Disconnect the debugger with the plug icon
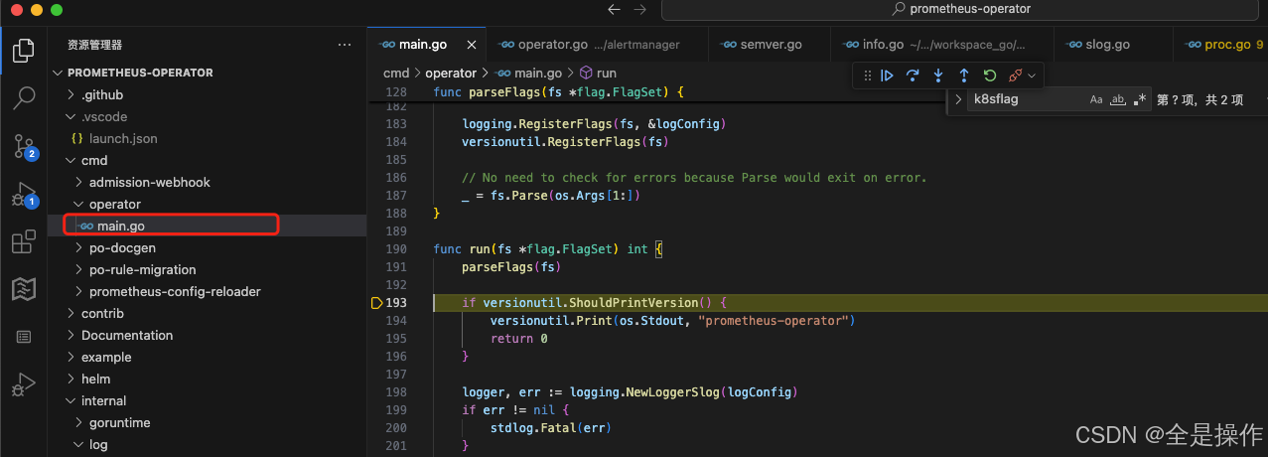This screenshot has height=457, width=1268. point(1015,76)
